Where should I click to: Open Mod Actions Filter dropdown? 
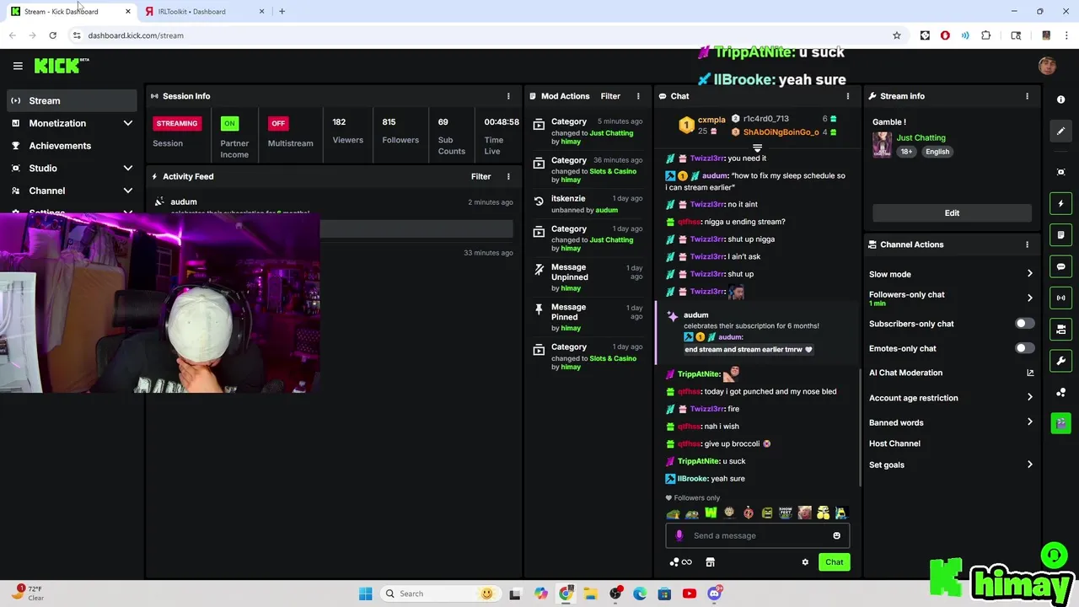pyautogui.click(x=610, y=96)
